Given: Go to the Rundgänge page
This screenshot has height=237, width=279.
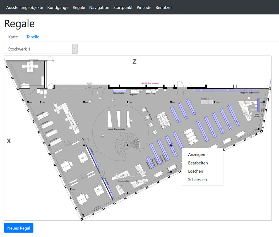Looking at the screenshot, I should tap(58, 8).
